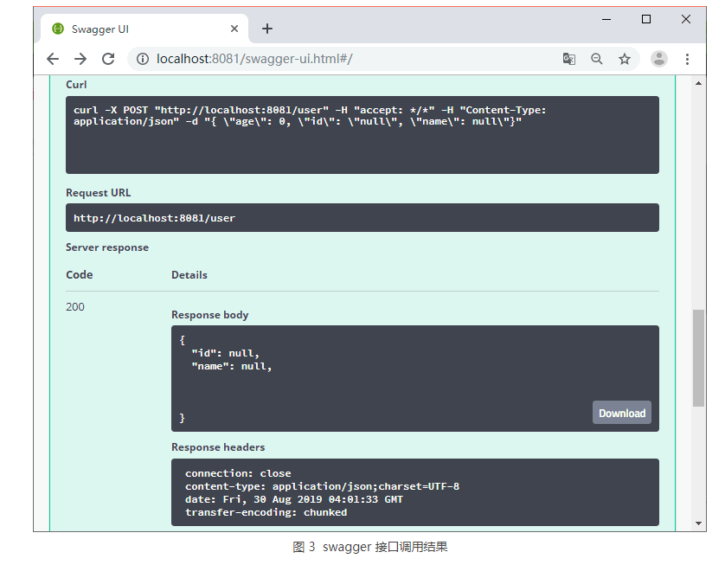Image resolution: width=725 pixels, height=565 pixels.
Task: Go forward with the browser forward arrow
Action: [x=80, y=59]
